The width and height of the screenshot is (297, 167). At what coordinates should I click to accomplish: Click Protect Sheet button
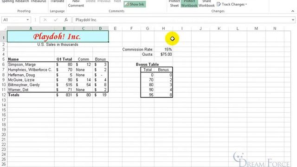(174, 4)
